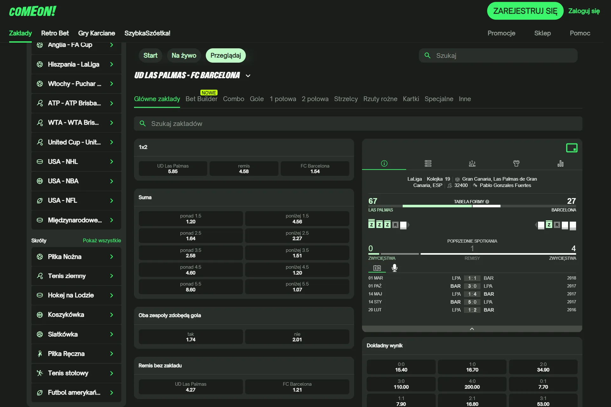Expand Piłka Nożna shortcut

click(111, 257)
